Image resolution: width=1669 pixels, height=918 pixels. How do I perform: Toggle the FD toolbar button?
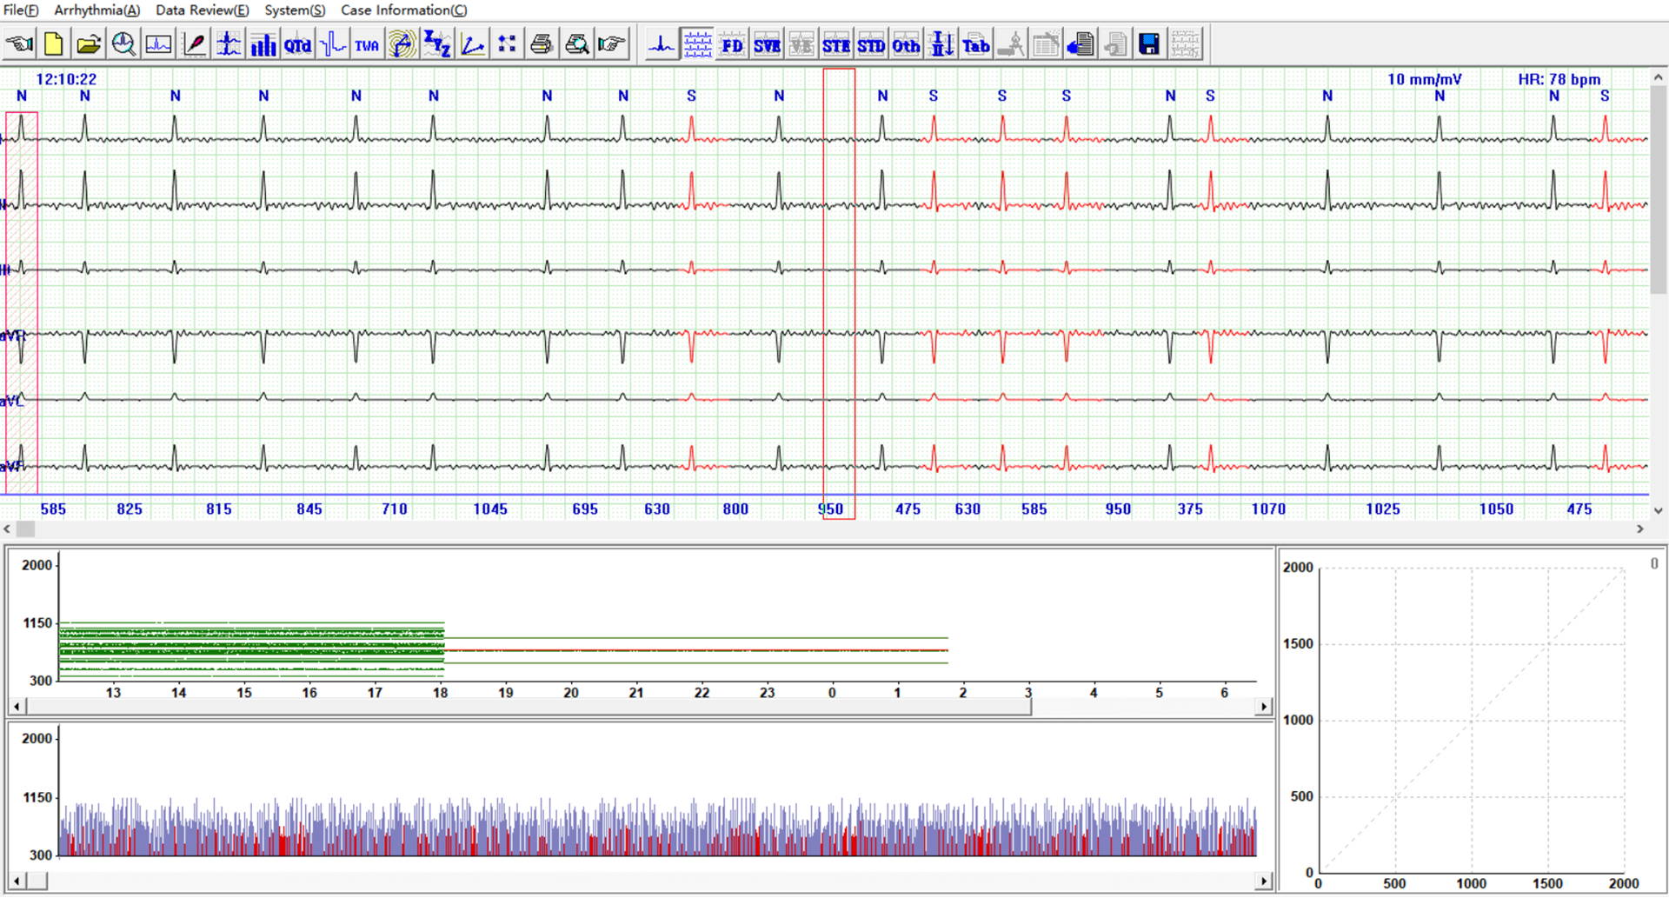pos(732,44)
